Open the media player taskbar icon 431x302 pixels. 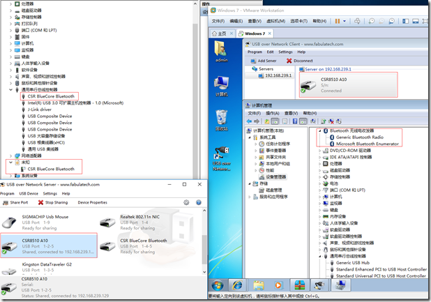(x=278, y=285)
